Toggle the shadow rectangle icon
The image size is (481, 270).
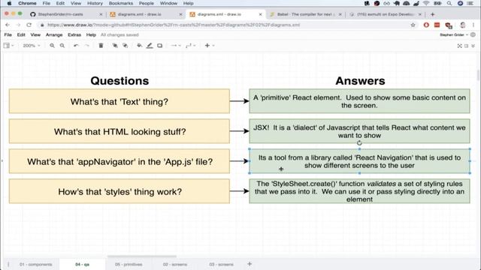[x=160, y=46]
